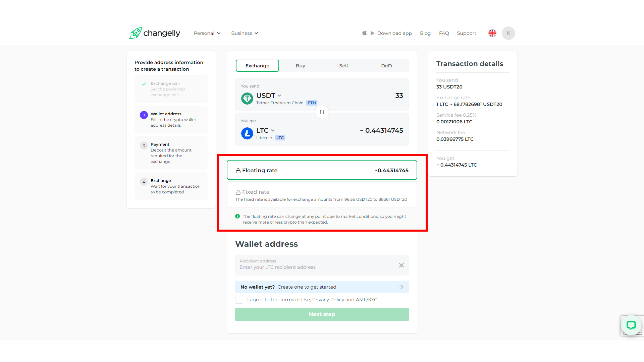This screenshot has width=644, height=362.
Task: Open the Blog link
Action: click(425, 33)
